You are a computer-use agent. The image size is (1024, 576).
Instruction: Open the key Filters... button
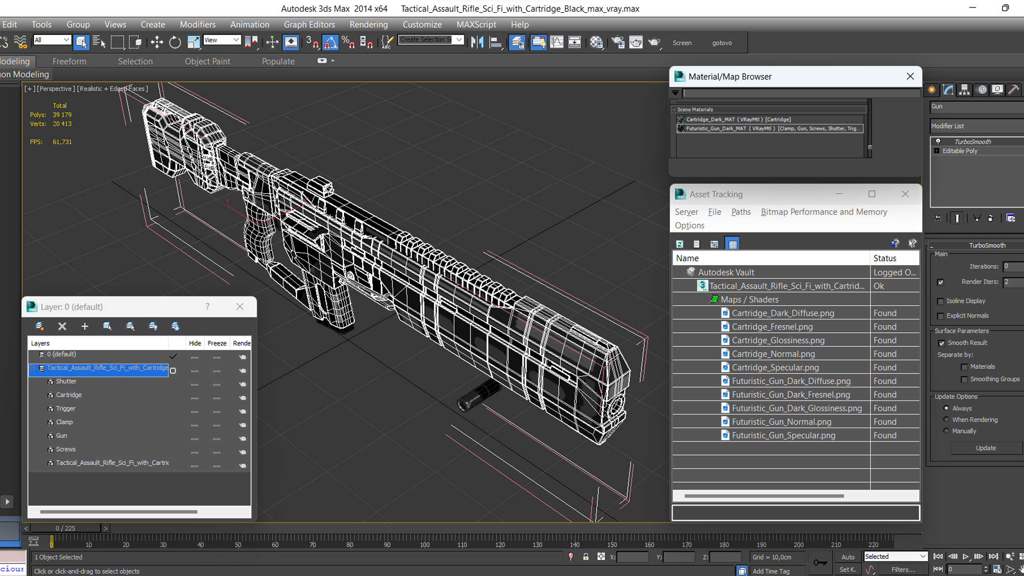tap(903, 570)
